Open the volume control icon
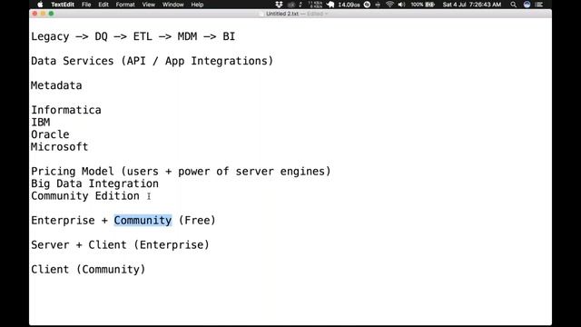The width and height of the screenshot is (581, 327). [401, 5]
